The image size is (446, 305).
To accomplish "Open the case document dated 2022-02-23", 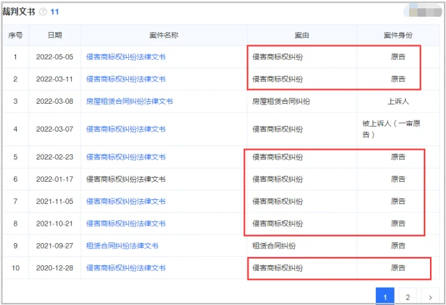I will 125,157.
